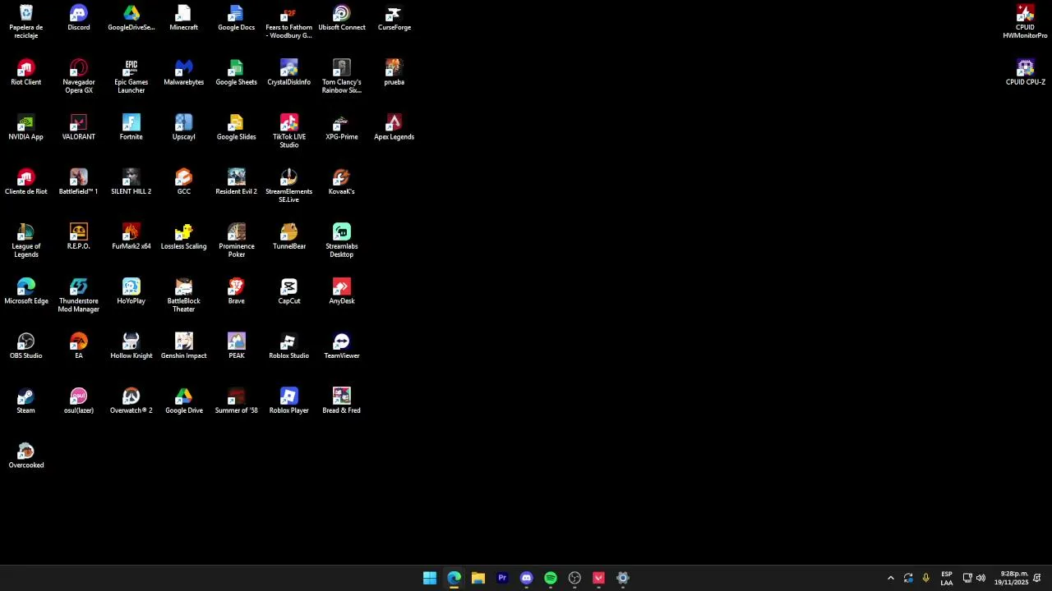Image resolution: width=1052 pixels, height=591 pixels.
Task: Click the Bread & Fred icon
Action: [x=342, y=401]
